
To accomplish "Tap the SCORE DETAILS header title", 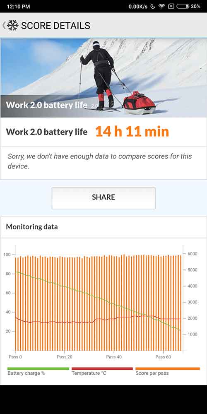I will (56, 26).
